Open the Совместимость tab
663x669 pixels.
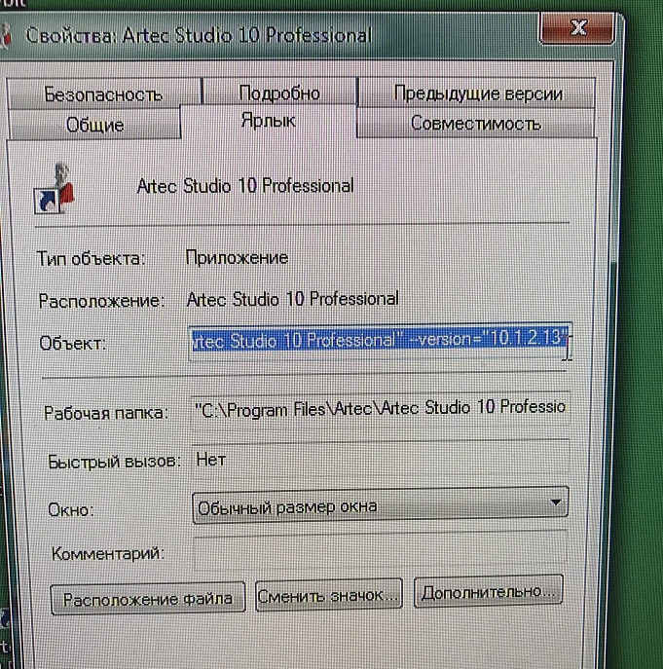[475, 123]
